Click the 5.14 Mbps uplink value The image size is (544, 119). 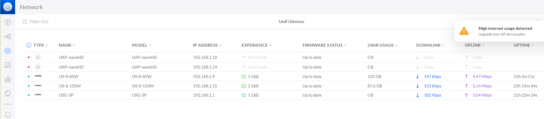point(482,86)
